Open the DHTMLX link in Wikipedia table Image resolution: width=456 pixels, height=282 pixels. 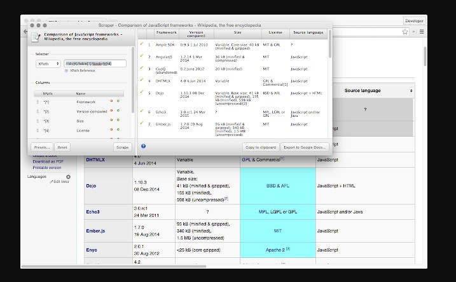pos(95,159)
